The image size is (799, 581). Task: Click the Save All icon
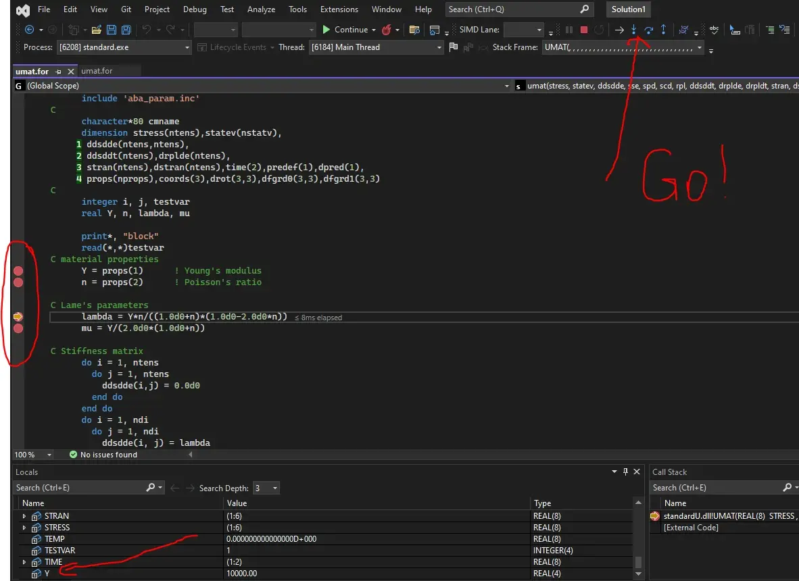point(126,30)
